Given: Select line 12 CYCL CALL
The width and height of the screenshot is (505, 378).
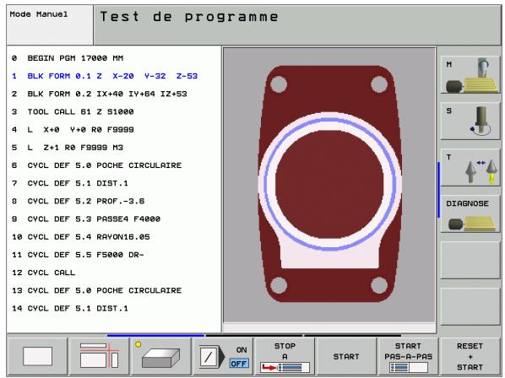Looking at the screenshot, I should click(x=43, y=273).
